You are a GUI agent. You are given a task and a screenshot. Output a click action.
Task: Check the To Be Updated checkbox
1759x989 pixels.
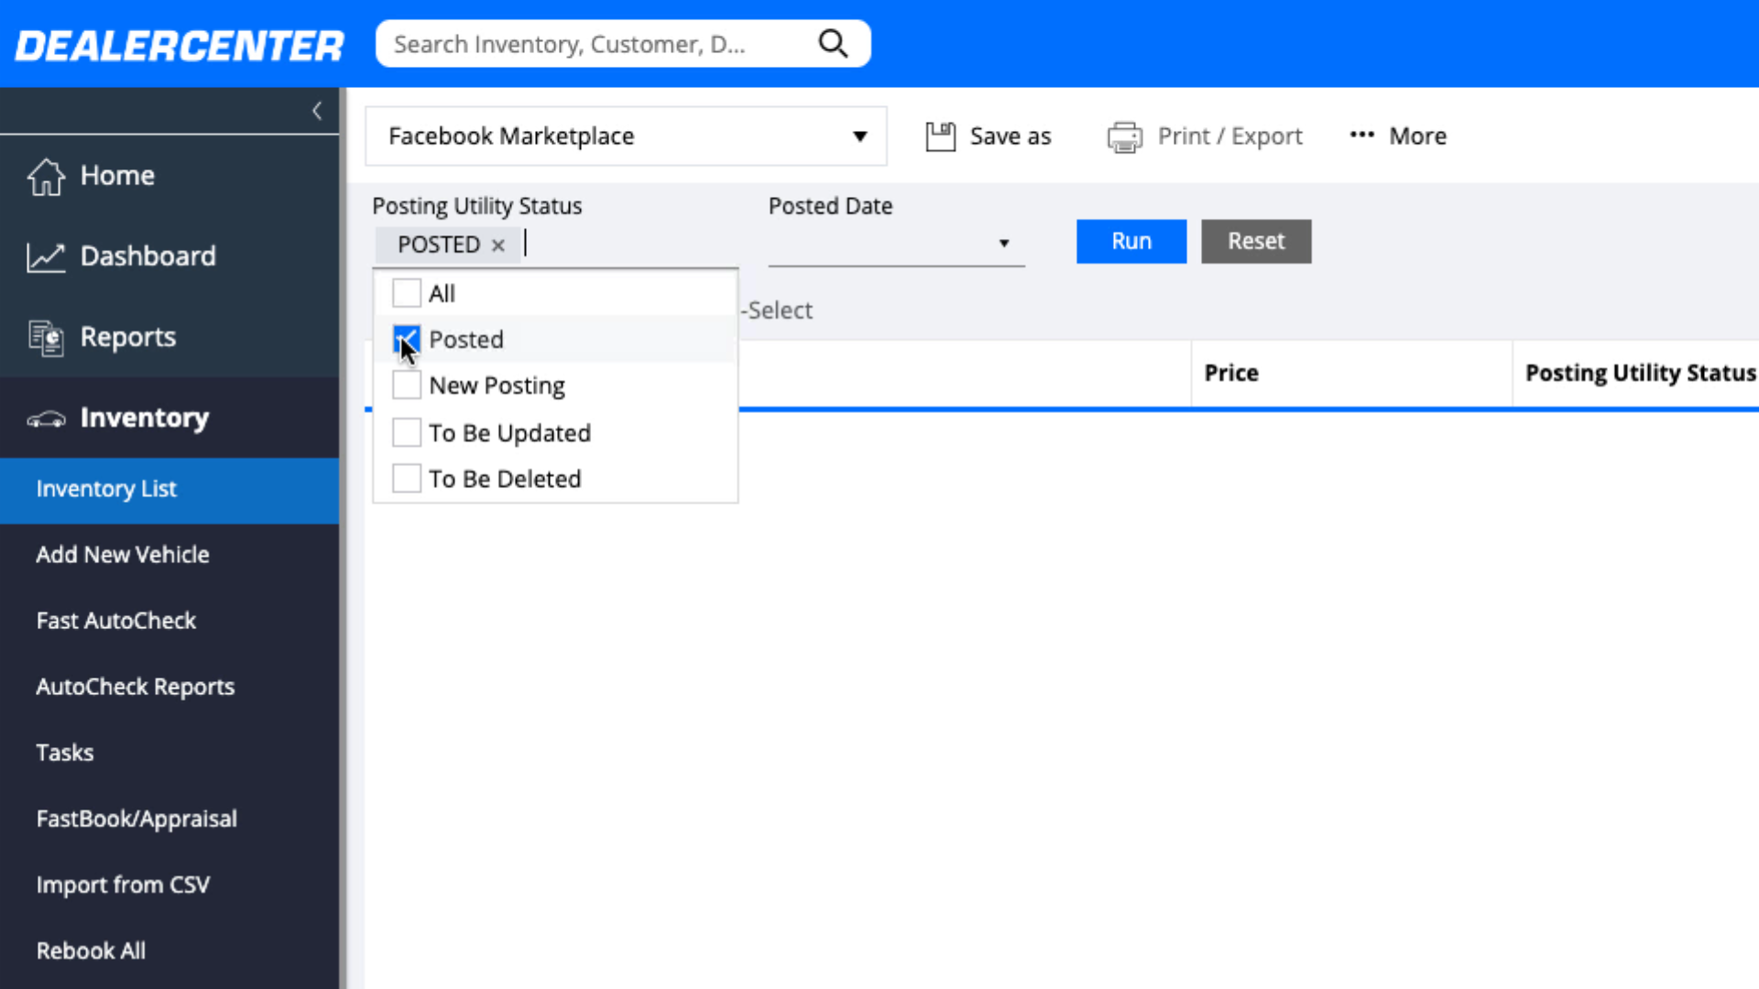pyautogui.click(x=407, y=432)
